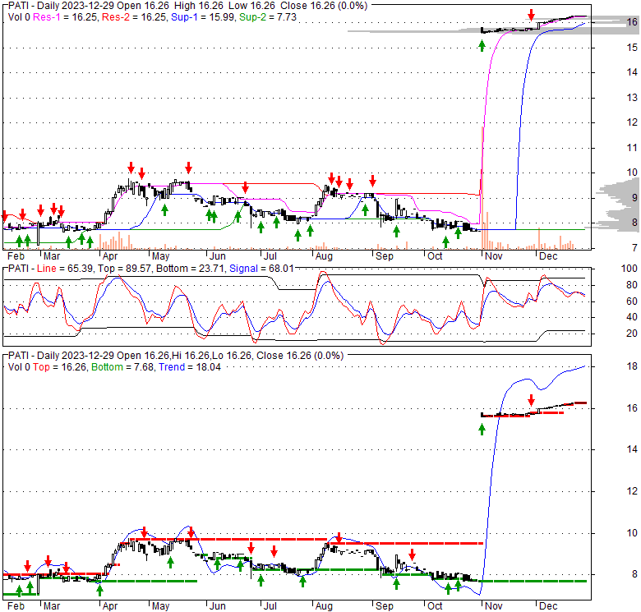The width and height of the screenshot is (641, 612).
Task: Click the Jul label on the bottom chart's axis
Action: [270, 606]
